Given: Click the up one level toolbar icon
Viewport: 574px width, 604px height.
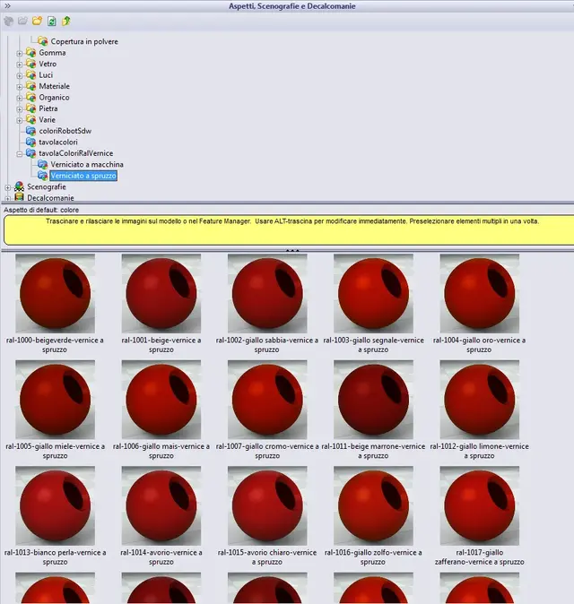Looking at the screenshot, I should (66, 21).
